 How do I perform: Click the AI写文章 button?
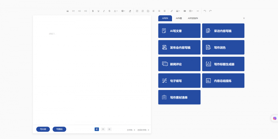(x=179, y=31)
